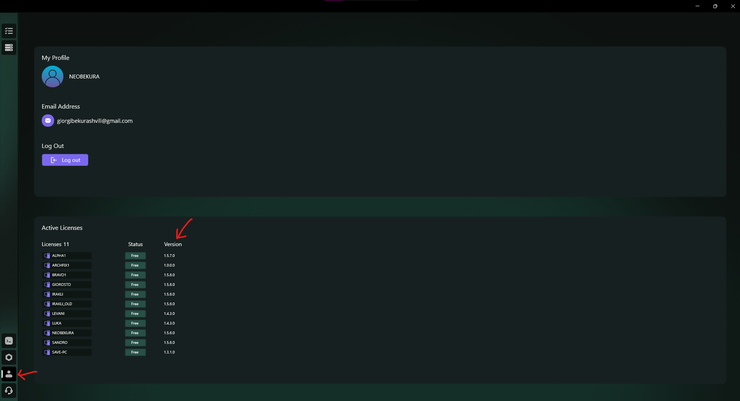
Task: Open the license list panel icon
Action: pos(9,48)
